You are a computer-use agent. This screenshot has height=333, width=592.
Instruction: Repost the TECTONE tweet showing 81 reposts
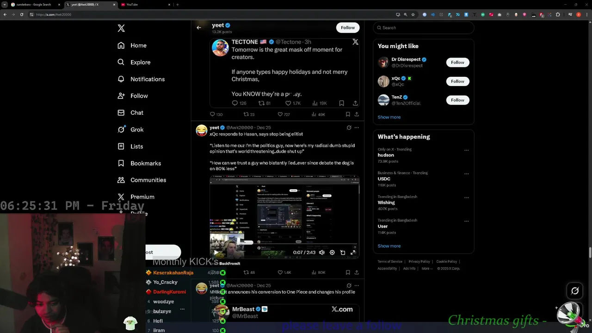(x=261, y=103)
